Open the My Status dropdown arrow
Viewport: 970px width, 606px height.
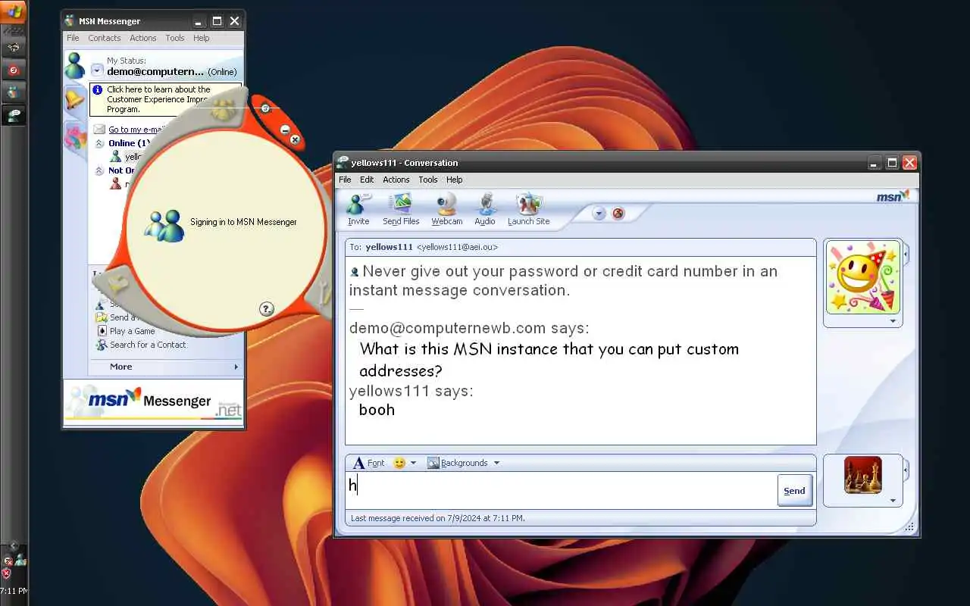[96, 70]
